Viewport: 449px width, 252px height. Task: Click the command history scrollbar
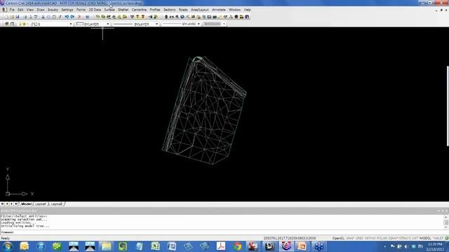pos(446,222)
